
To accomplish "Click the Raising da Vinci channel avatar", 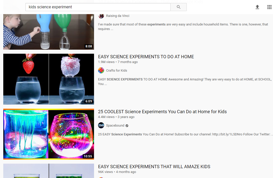I will click(101, 16).
